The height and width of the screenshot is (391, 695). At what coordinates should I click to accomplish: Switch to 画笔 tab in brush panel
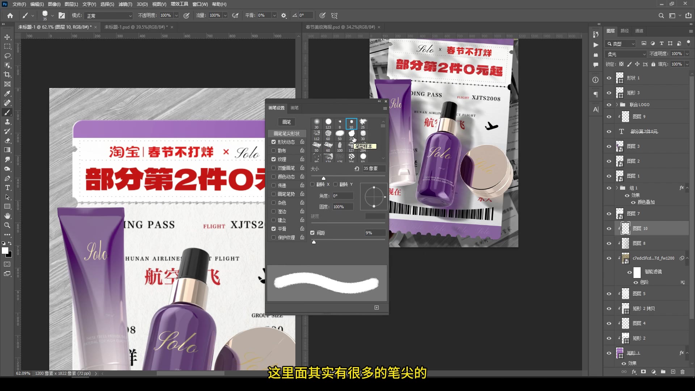[295, 108]
